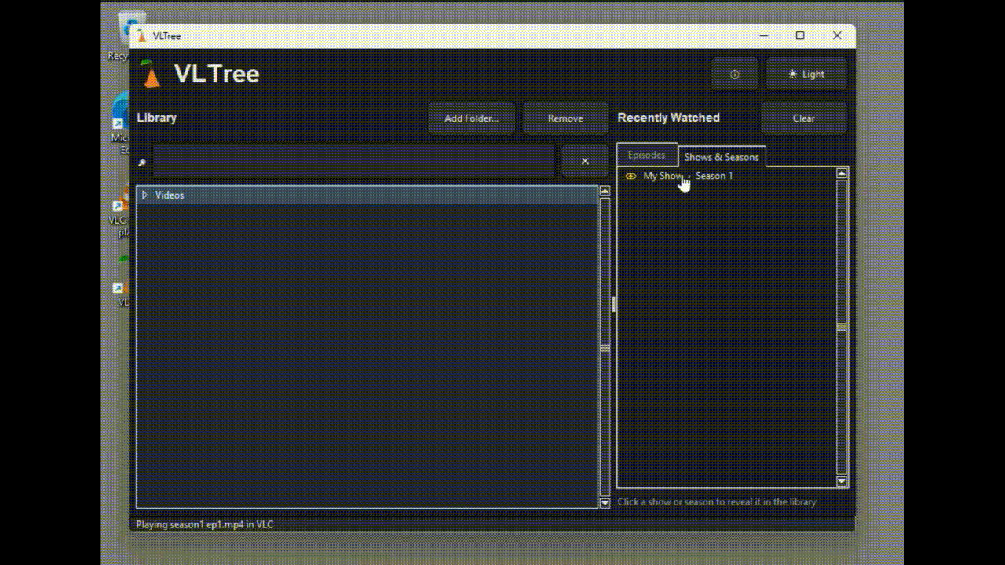1005x565 pixels.
Task: Click the library search input field
Action: pyautogui.click(x=353, y=161)
